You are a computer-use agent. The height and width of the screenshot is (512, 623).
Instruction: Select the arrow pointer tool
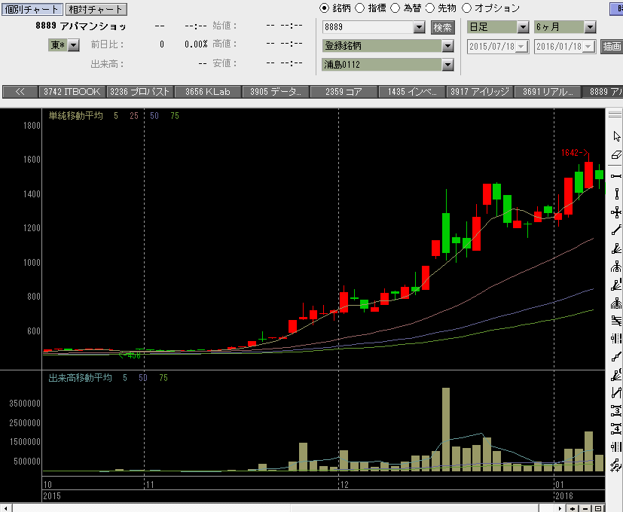pos(616,136)
